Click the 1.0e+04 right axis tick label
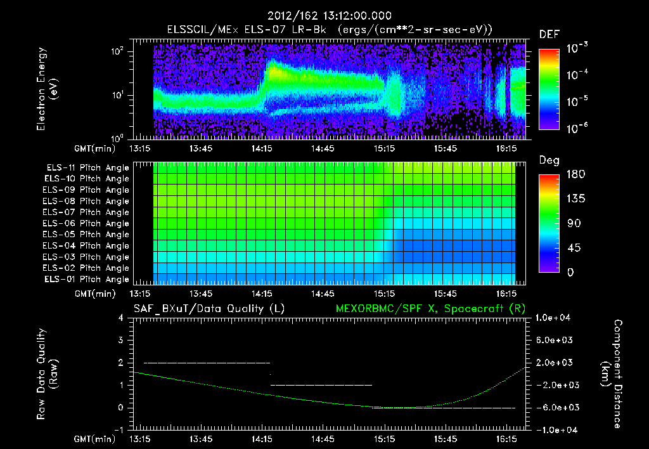This screenshot has height=449, width=649. 553,318
